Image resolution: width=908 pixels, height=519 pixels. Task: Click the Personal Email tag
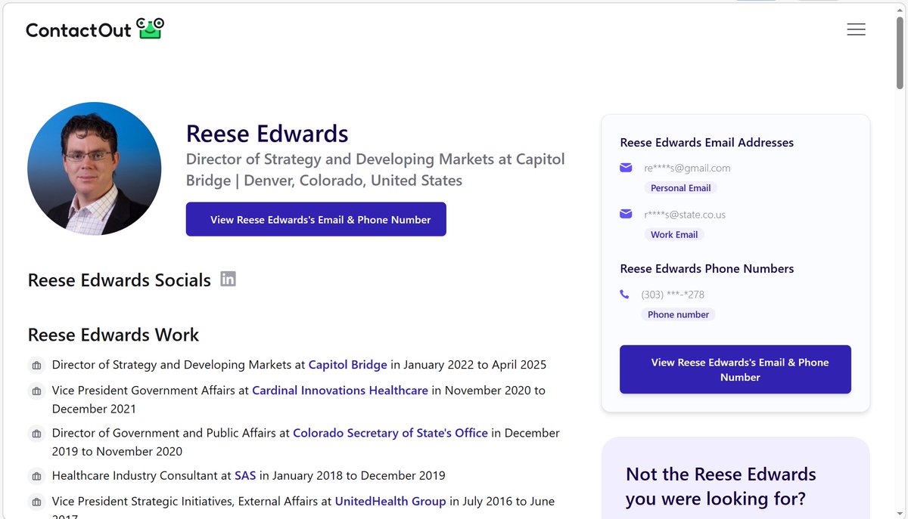tap(680, 187)
